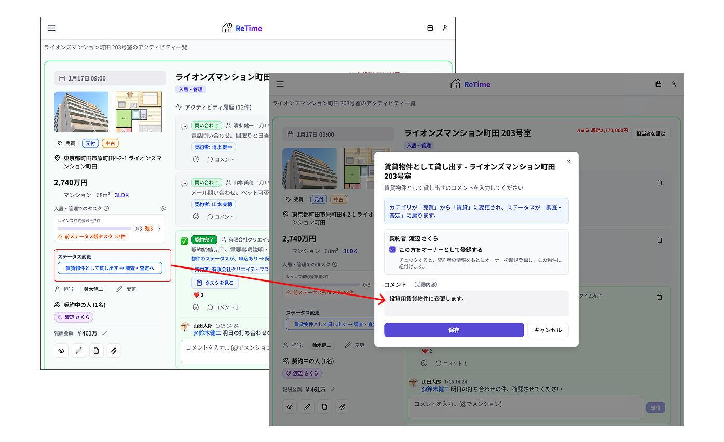Click paperclip button in dimmed right window

[342, 407]
